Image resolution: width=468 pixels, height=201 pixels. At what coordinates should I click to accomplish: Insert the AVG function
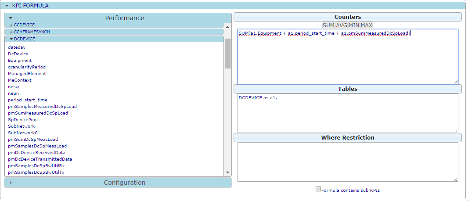(342, 25)
